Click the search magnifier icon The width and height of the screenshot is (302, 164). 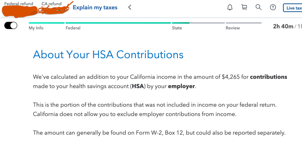pos(258,7)
